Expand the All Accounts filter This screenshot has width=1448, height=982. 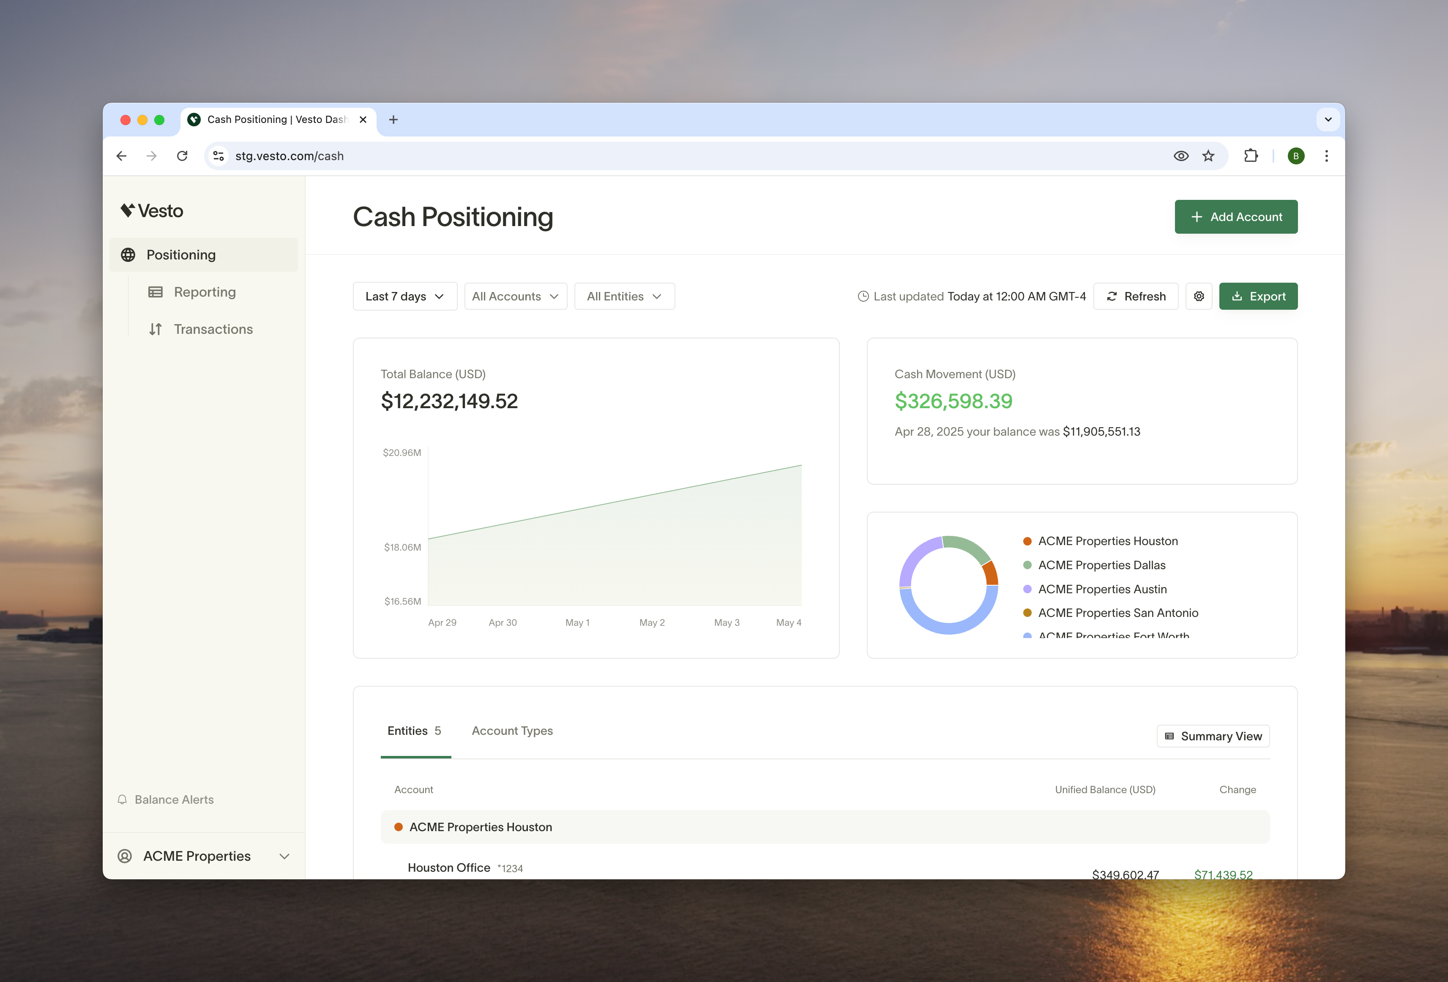tap(515, 296)
